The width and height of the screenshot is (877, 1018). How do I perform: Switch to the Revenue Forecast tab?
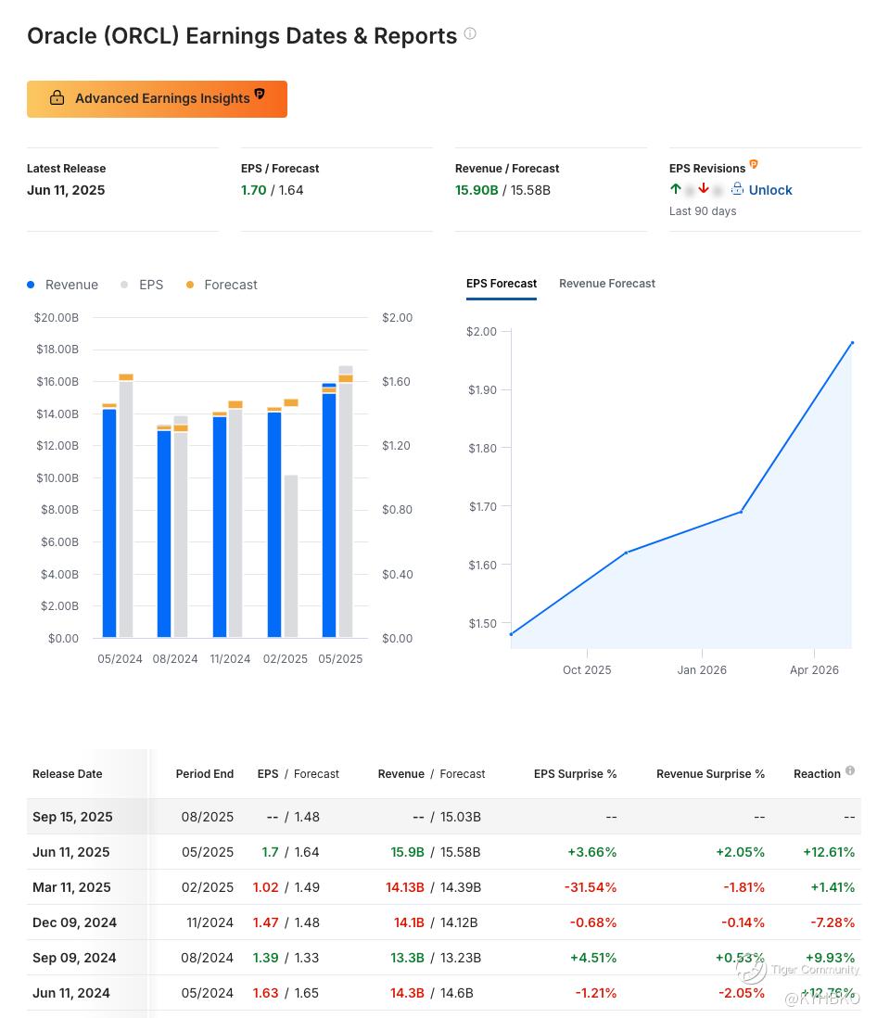pos(606,284)
